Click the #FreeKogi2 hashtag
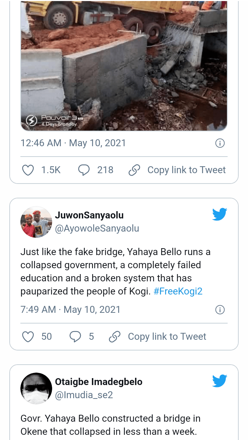 click(178, 291)
